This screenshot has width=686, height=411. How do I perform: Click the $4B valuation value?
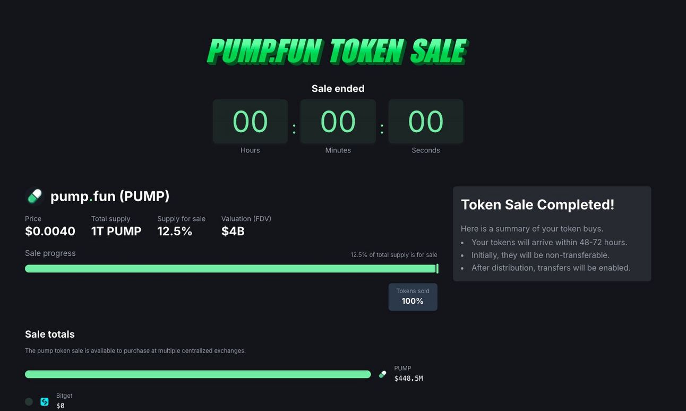pyautogui.click(x=233, y=232)
